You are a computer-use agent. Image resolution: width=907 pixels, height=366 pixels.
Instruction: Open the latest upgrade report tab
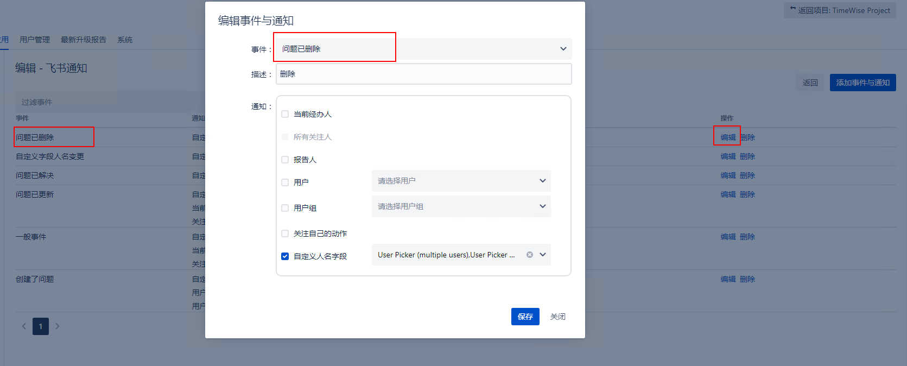pyautogui.click(x=84, y=40)
